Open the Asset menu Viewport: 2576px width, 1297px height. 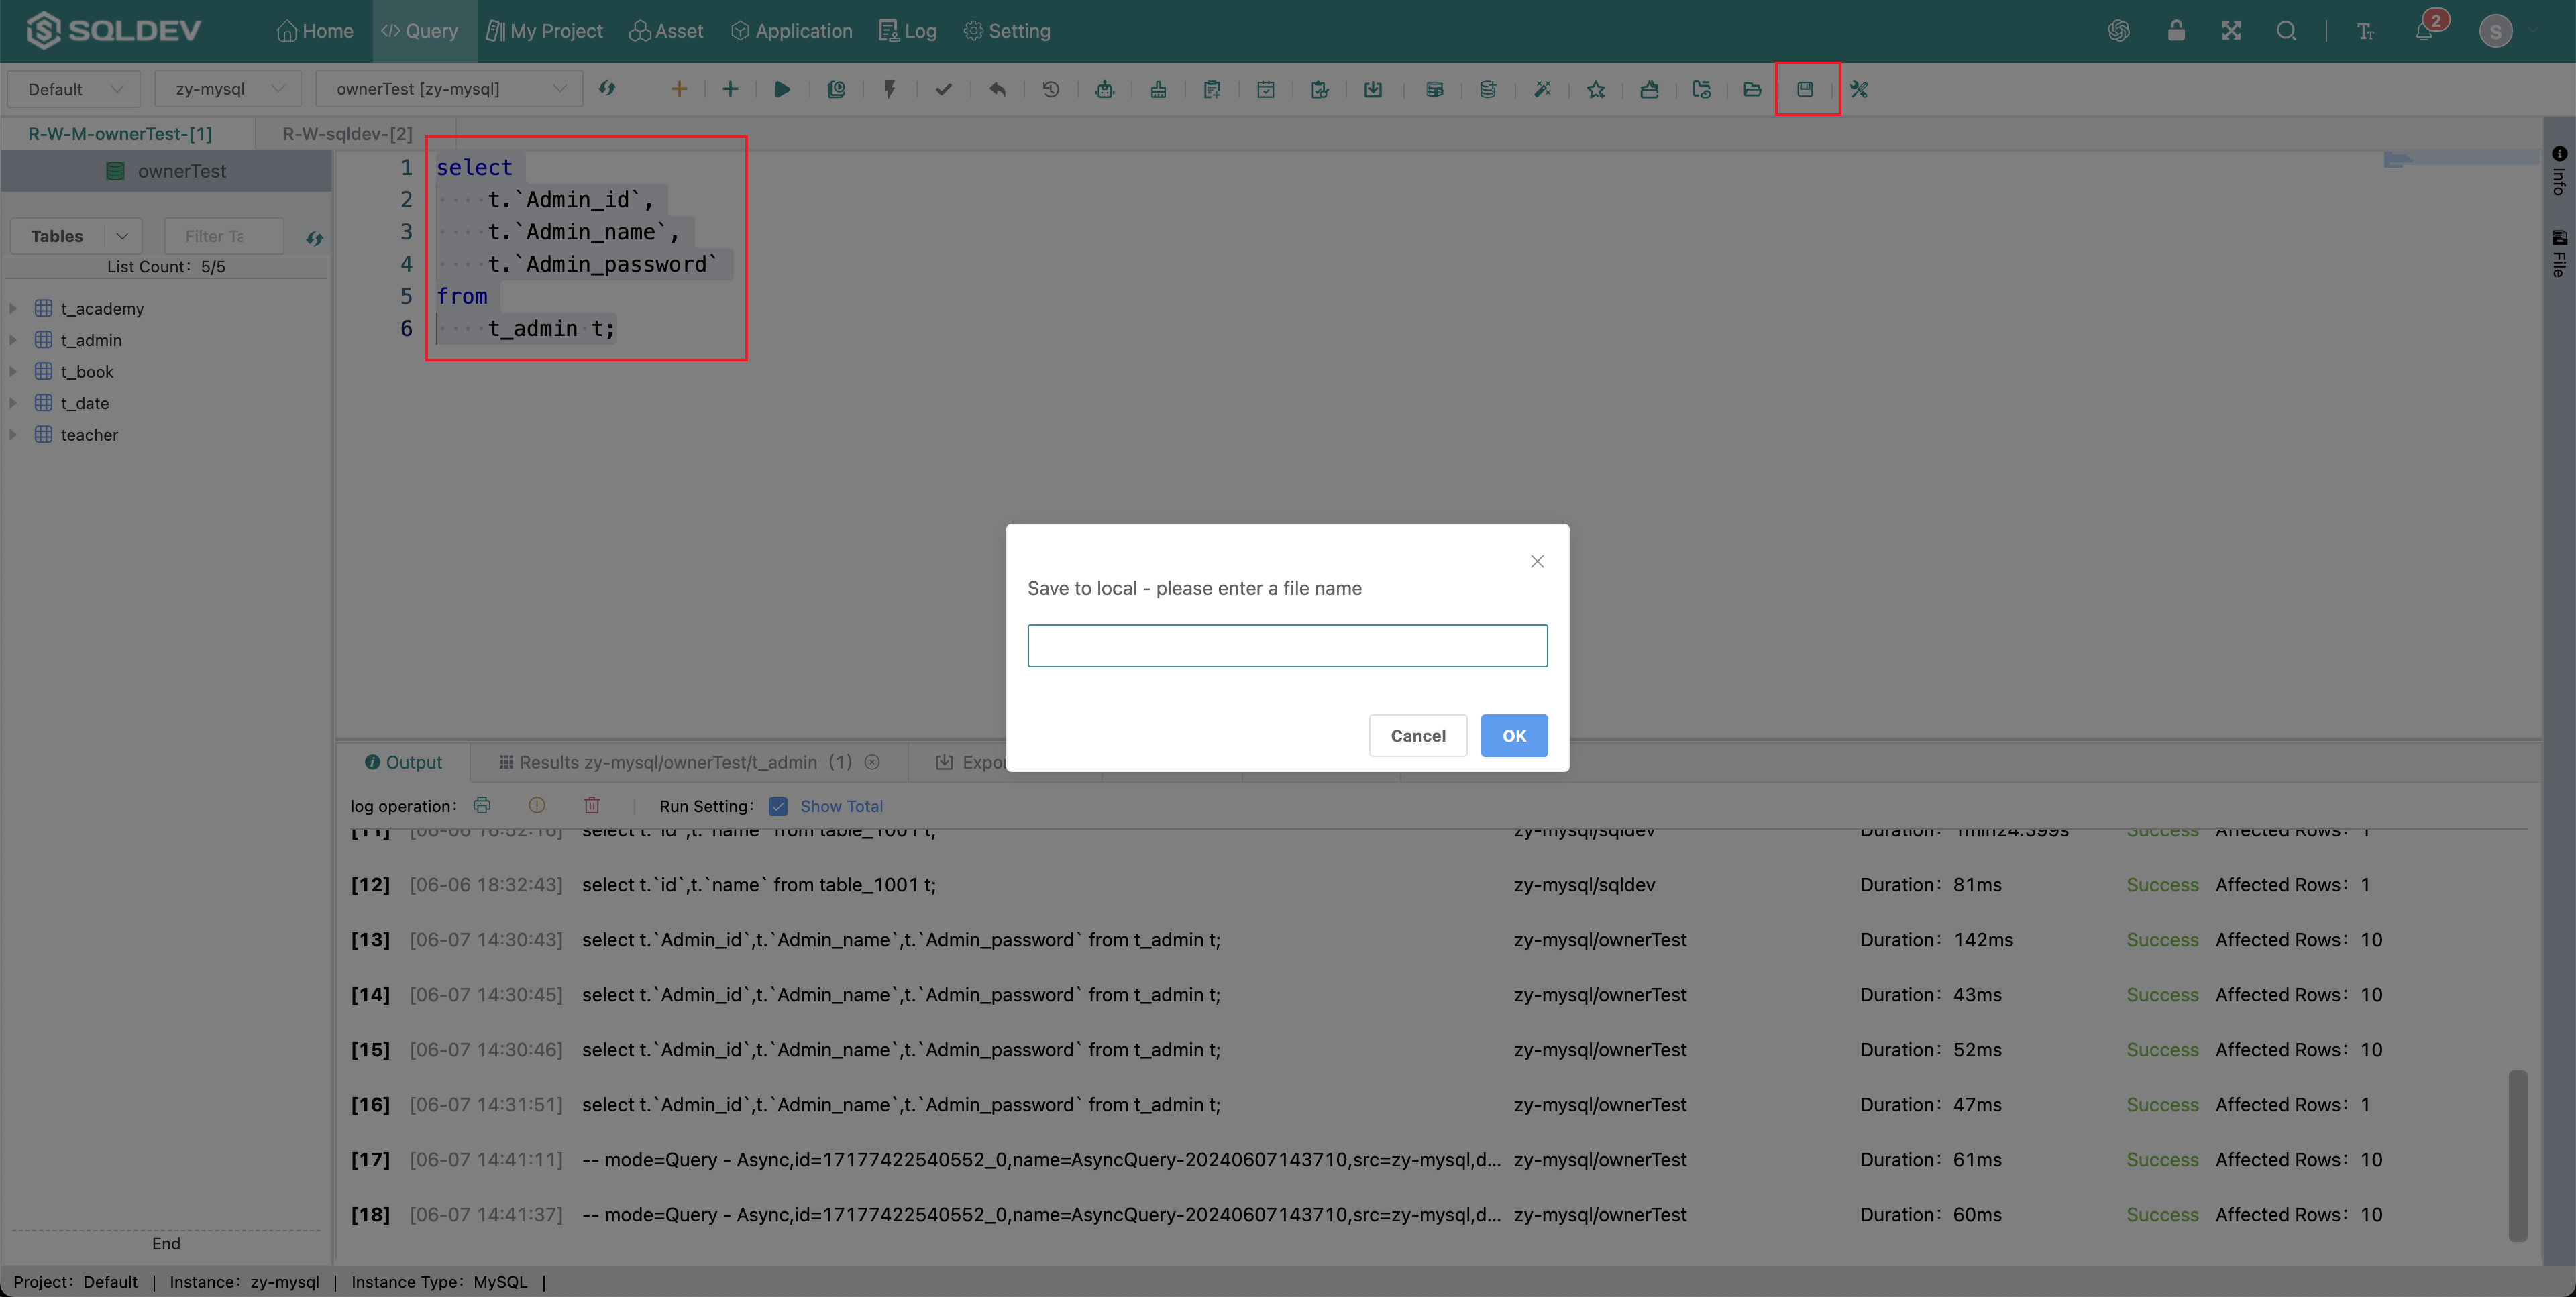[x=666, y=31]
